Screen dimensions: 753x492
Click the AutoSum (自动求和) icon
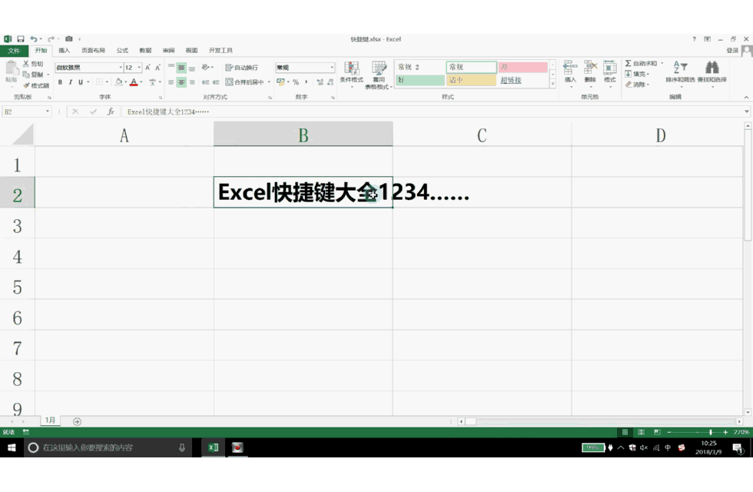point(629,62)
